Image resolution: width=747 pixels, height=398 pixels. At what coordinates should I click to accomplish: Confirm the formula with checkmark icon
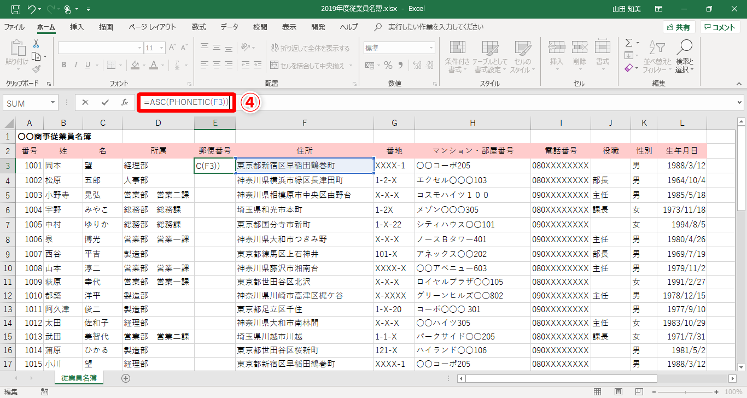coord(105,102)
